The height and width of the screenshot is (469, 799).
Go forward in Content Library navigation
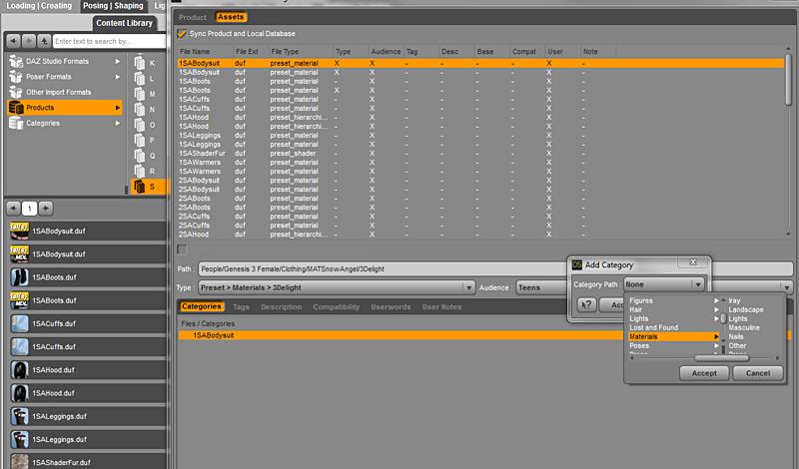29,41
